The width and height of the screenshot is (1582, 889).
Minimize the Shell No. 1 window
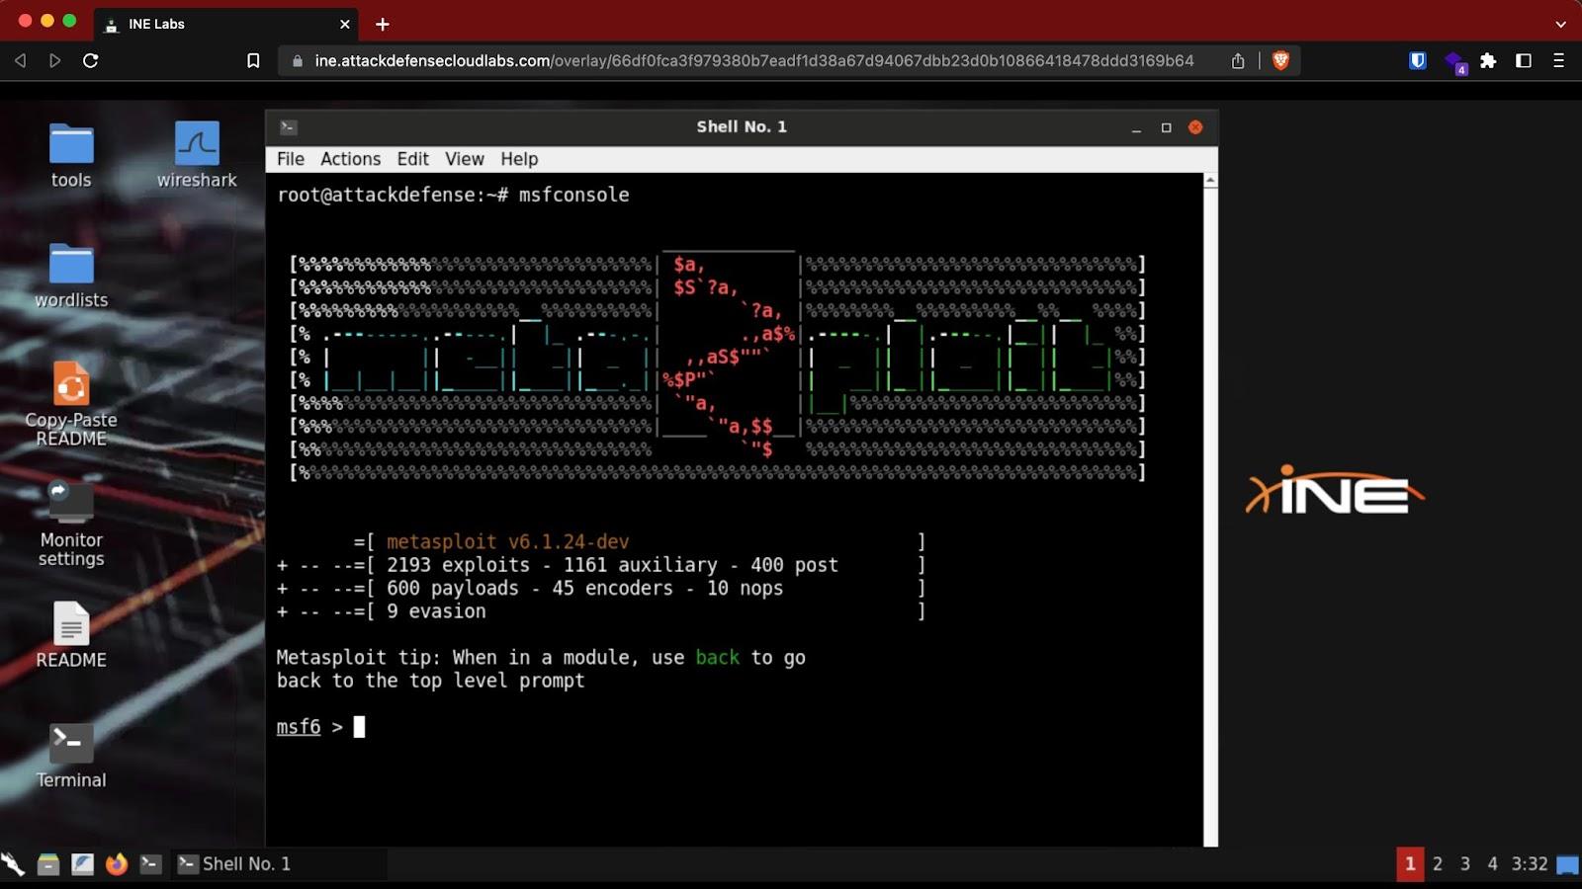1136,128
